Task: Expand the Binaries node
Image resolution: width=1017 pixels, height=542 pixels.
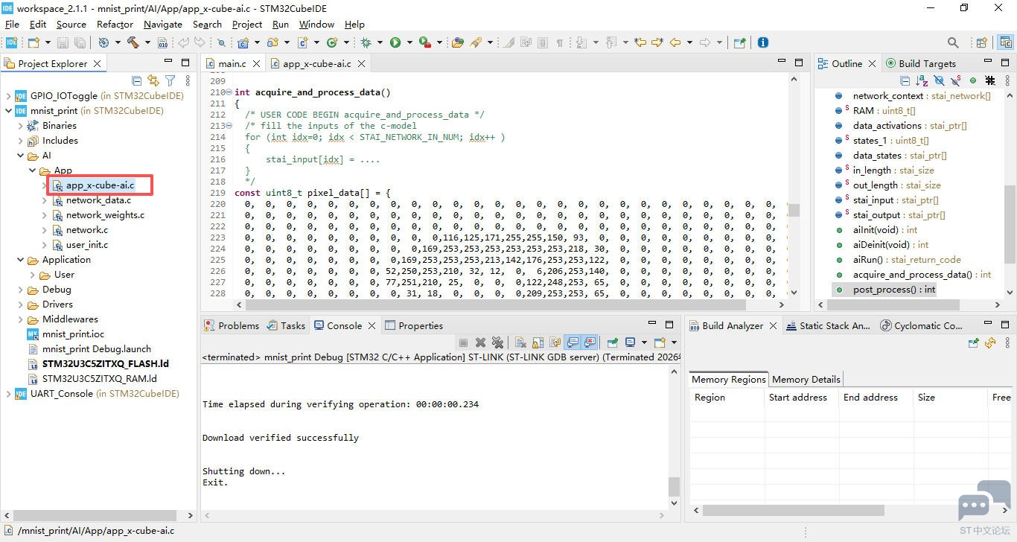Action: click(x=21, y=126)
